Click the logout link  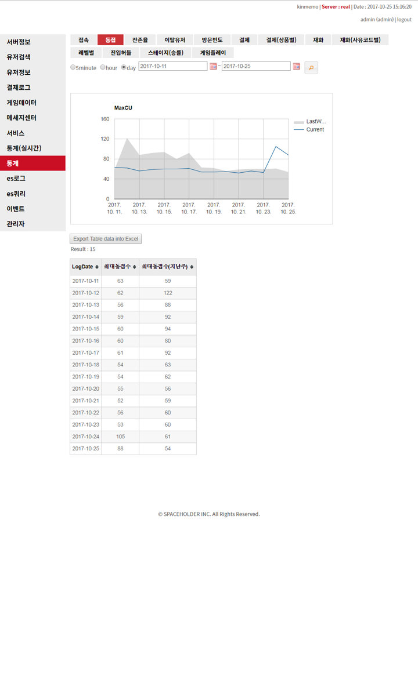point(404,20)
